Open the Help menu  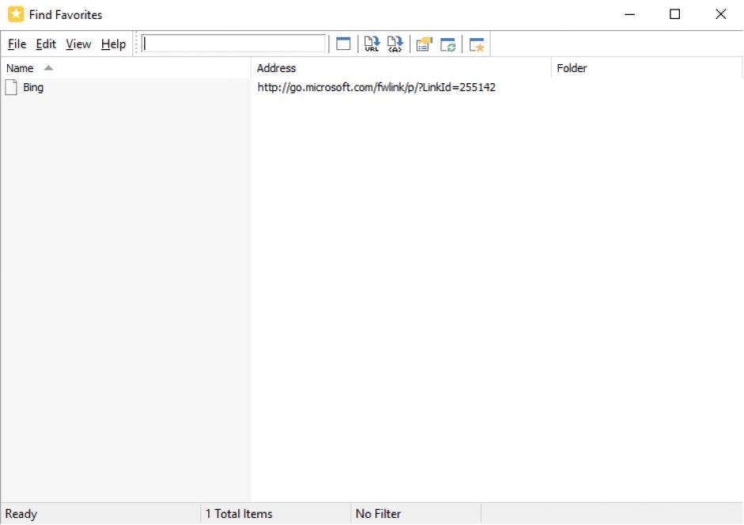[x=113, y=44]
